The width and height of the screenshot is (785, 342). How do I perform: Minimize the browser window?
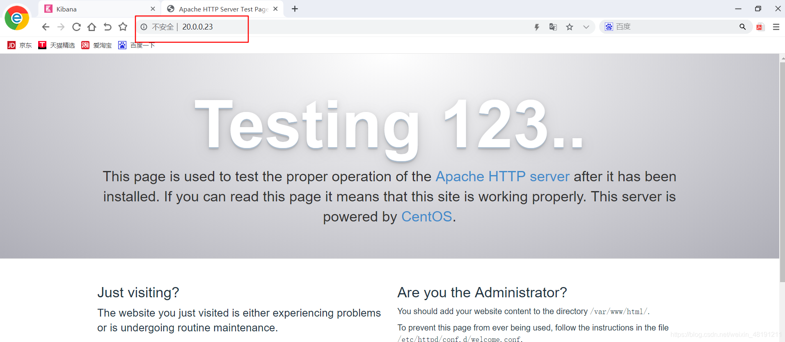click(x=738, y=9)
